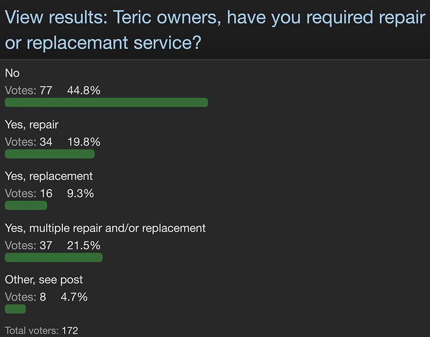
Task: Select the "No" poll option label
Action: tap(12, 72)
